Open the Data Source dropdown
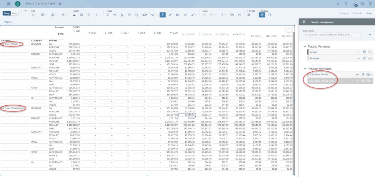375x177 pixels. coord(331,35)
